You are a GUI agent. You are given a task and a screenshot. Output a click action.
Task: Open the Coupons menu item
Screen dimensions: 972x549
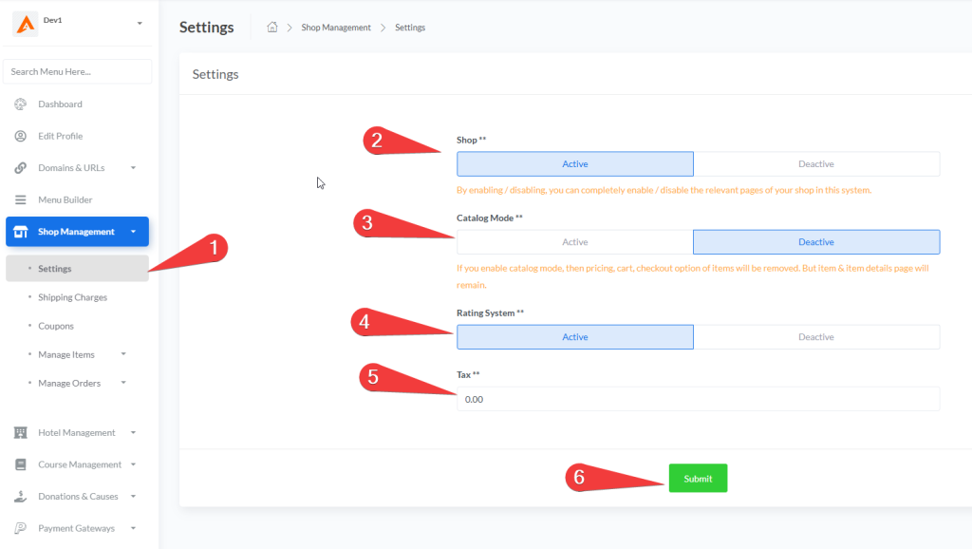[x=55, y=326]
